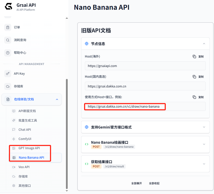Click copy icon for Host(海外)
The image size is (214, 194).
194,57
